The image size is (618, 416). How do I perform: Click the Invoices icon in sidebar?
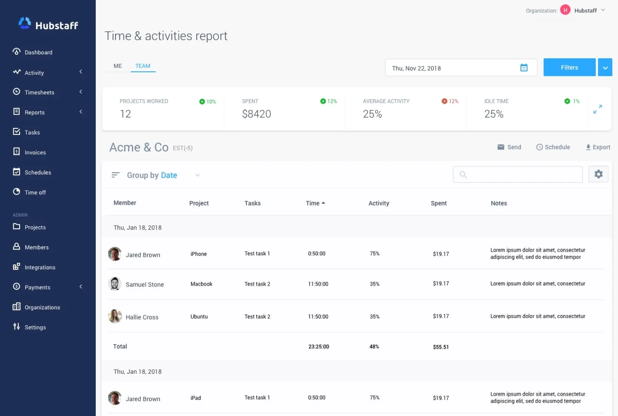(x=17, y=152)
